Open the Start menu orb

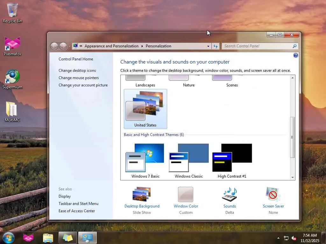pos(9,238)
